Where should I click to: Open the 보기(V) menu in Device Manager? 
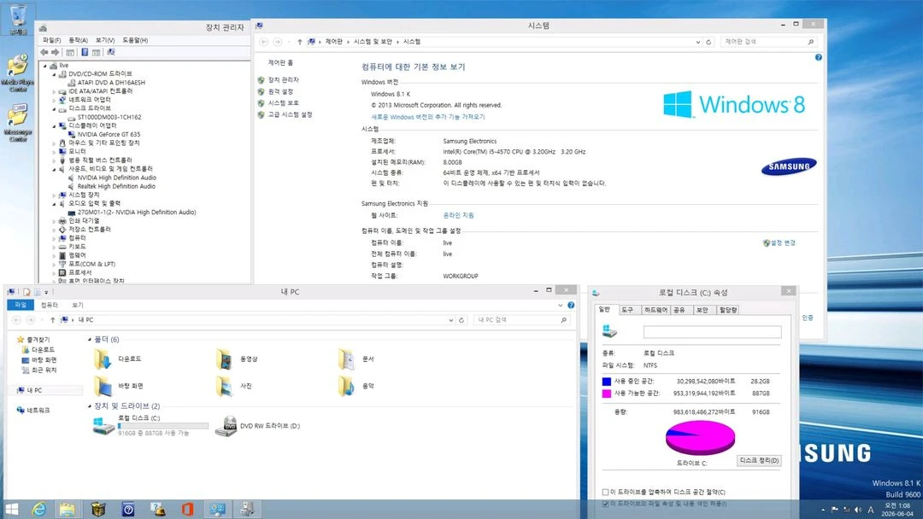(105, 40)
